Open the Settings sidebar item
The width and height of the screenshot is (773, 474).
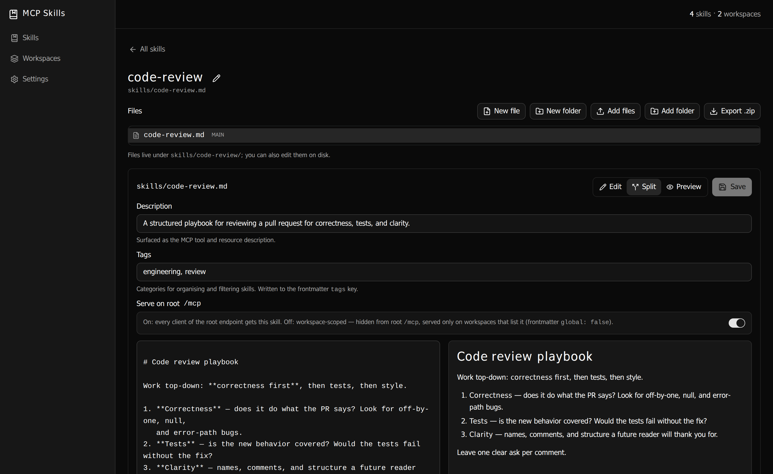[57, 79]
